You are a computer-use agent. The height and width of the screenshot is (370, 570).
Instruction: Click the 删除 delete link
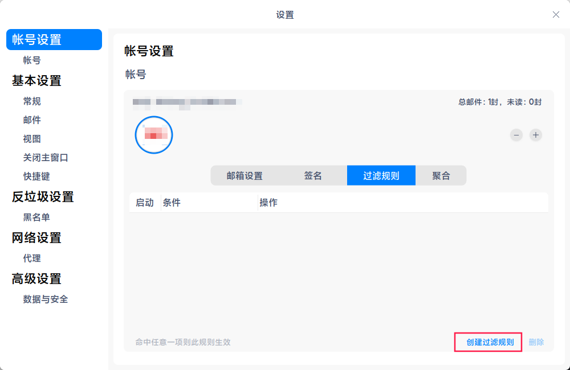(x=536, y=342)
